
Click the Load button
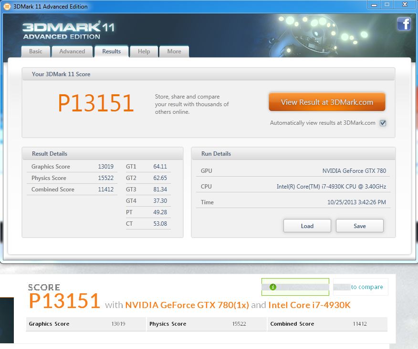click(x=307, y=226)
